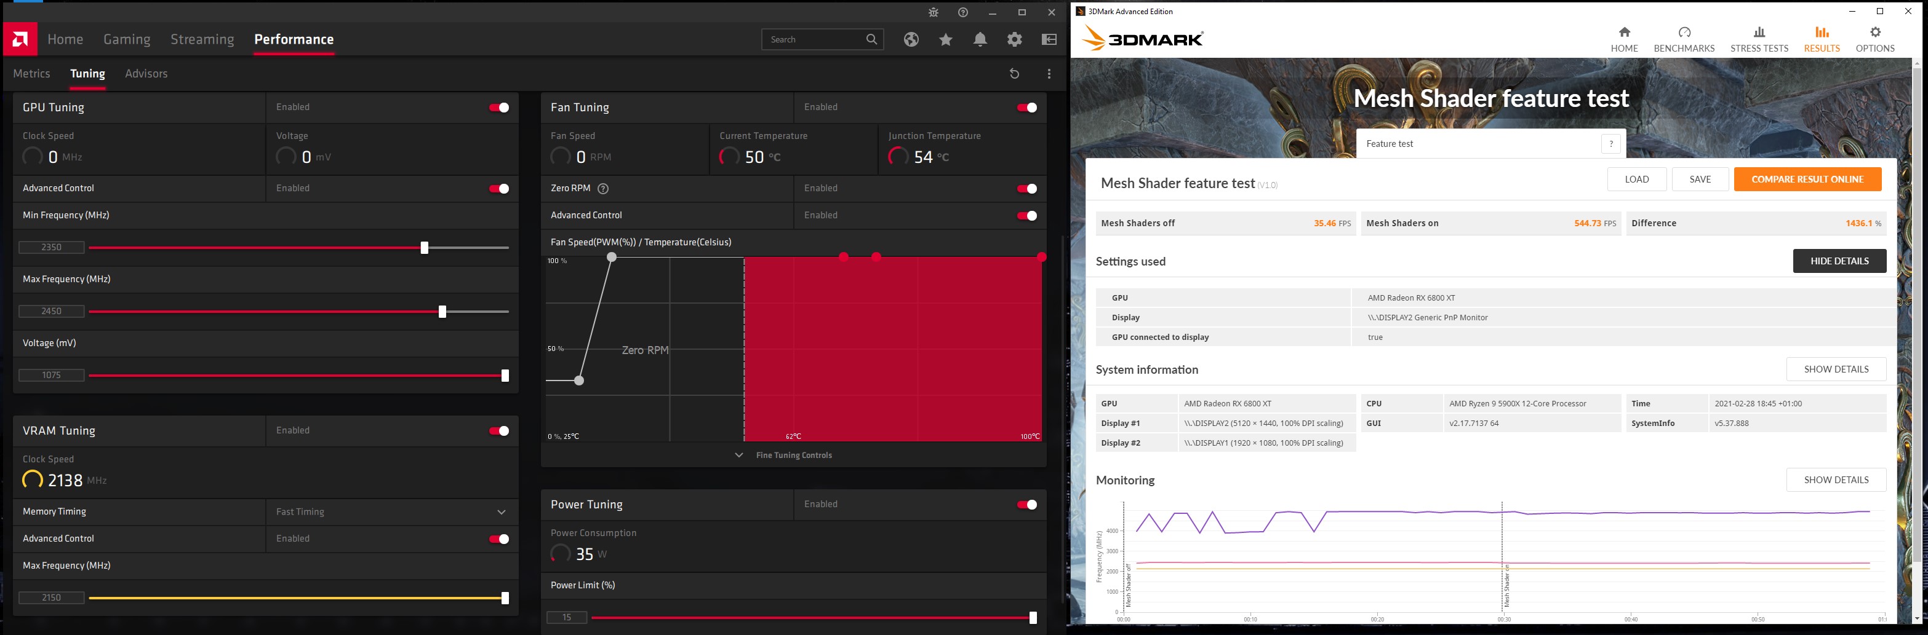1928x635 pixels.
Task: Toggle VRAM Advanced Control switch
Action: point(499,539)
